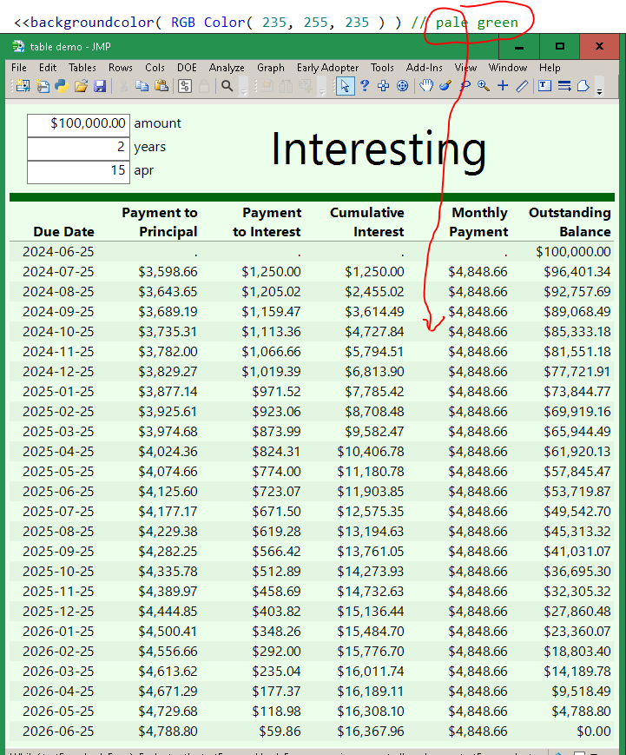The image size is (626, 755).
Task: Click the Monthly Payment column header
Action: (478, 222)
